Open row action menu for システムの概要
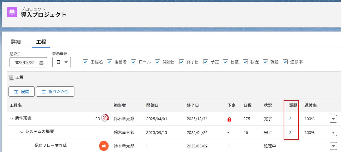 pyautogui.click(x=333, y=132)
